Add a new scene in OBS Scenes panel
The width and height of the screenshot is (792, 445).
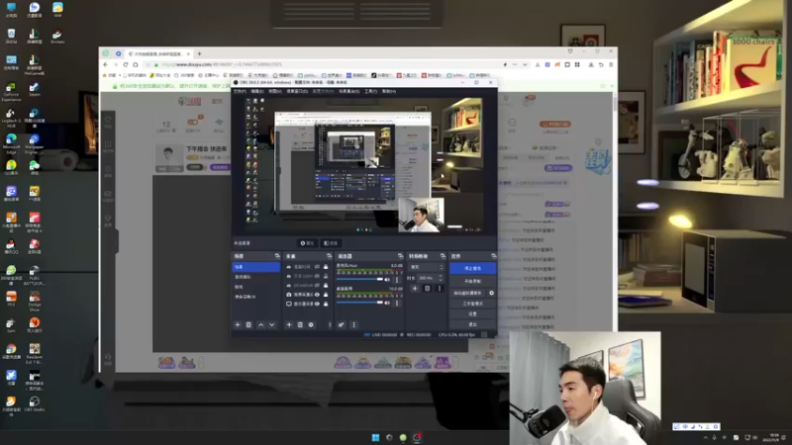(x=238, y=325)
